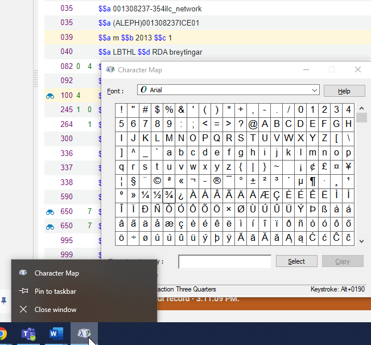Open Microsoft Word from the taskbar
This screenshot has width=371, height=345.
(56, 334)
